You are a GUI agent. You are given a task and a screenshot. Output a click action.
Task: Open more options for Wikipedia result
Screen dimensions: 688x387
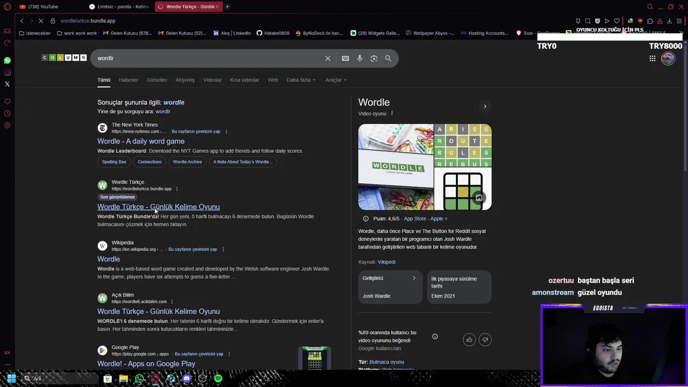point(223,249)
